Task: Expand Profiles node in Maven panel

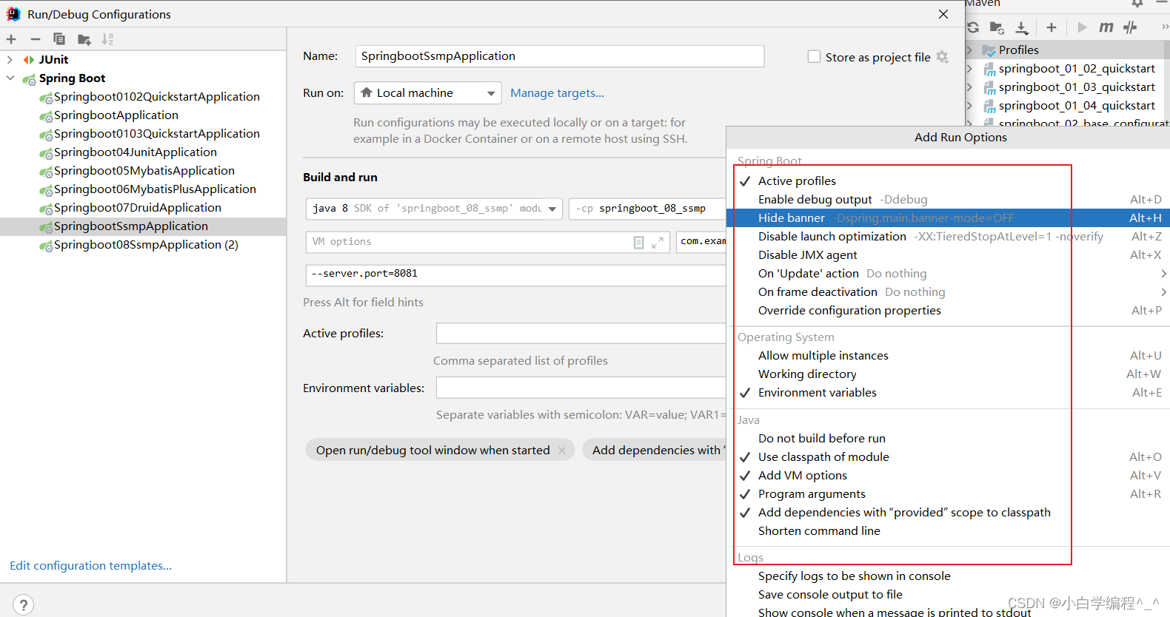Action: pos(969,50)
